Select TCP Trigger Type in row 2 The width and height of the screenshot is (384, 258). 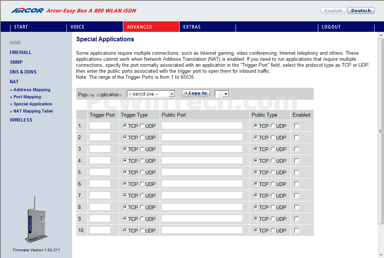[x=125, y=137]
